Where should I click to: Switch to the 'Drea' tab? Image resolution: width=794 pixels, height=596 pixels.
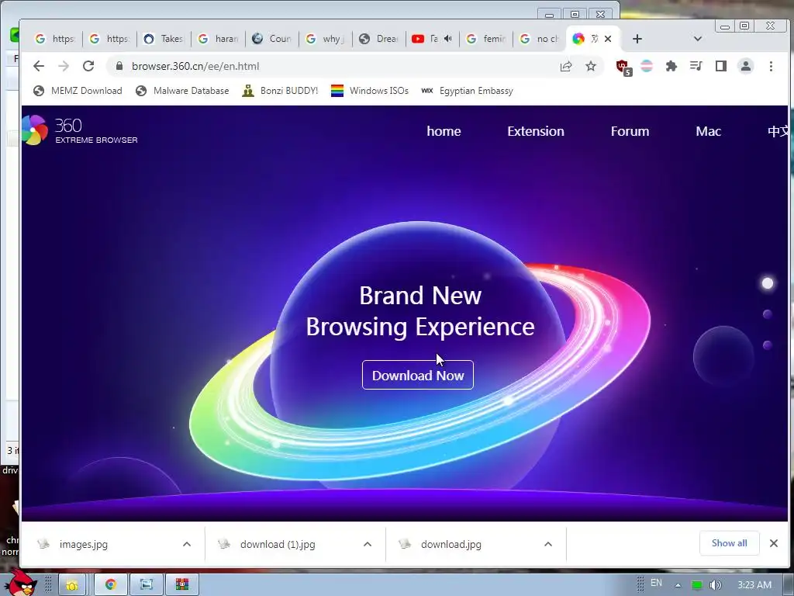pos(380,39)
